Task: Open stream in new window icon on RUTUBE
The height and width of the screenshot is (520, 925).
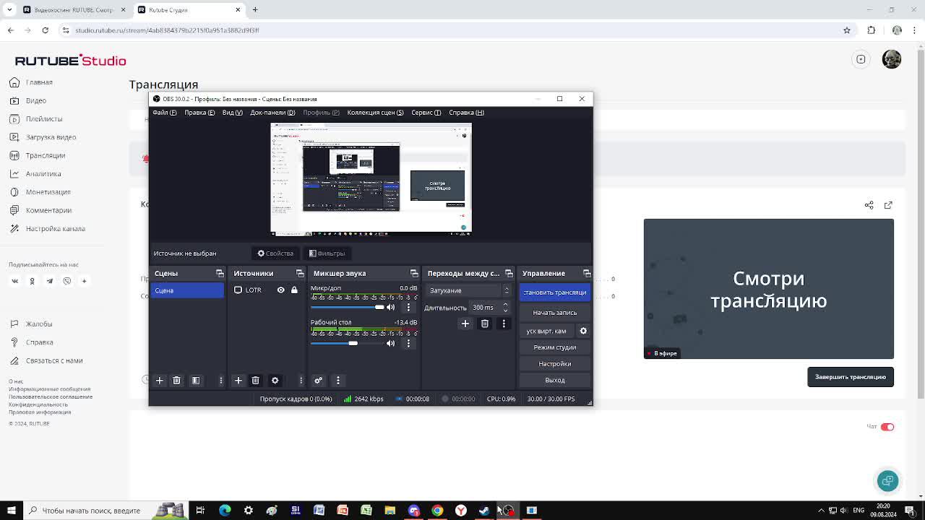Action: click(888, 205)
